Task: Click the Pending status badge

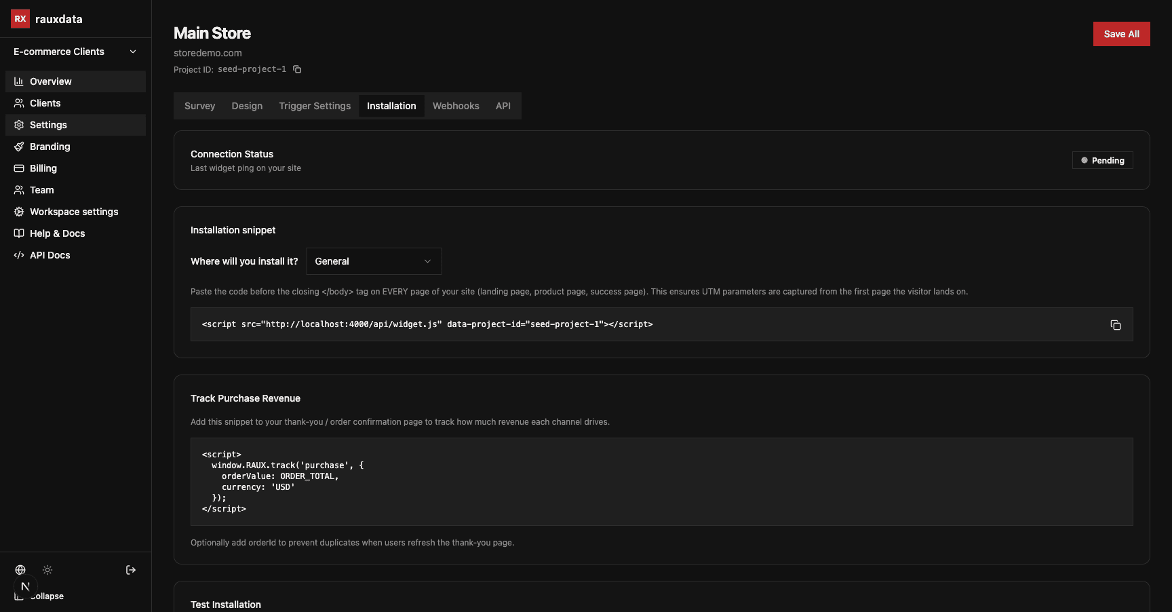Action: pyautogui.click(x=1102, y=160)
